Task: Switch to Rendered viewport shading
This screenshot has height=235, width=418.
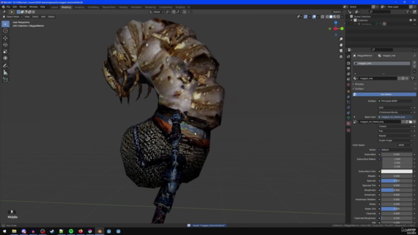Action: (338, 17)
